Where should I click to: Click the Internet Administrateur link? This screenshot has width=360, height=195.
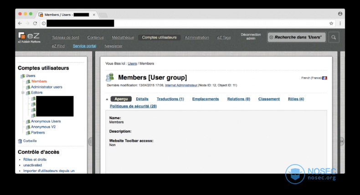[x=181, y=85]
